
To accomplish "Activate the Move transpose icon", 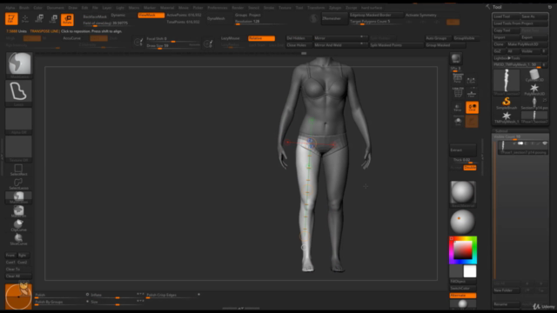I will point(39,19).
